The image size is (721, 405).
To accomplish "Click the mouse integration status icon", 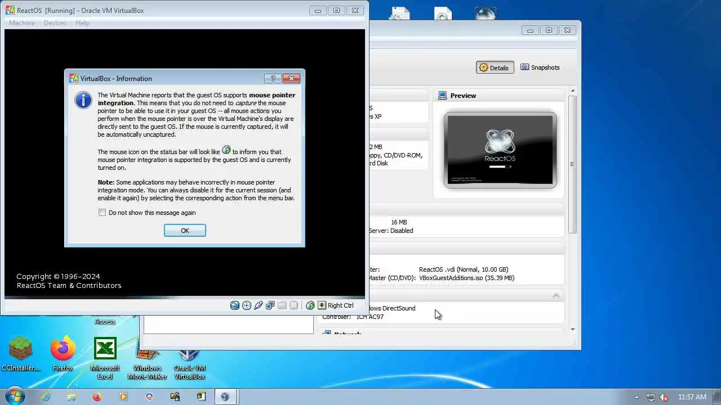I will pos(310,305).
